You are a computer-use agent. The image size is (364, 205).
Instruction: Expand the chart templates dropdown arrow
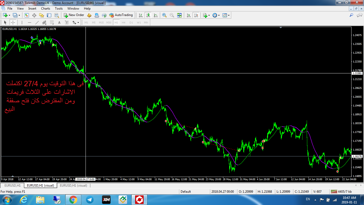coord(229,15)
